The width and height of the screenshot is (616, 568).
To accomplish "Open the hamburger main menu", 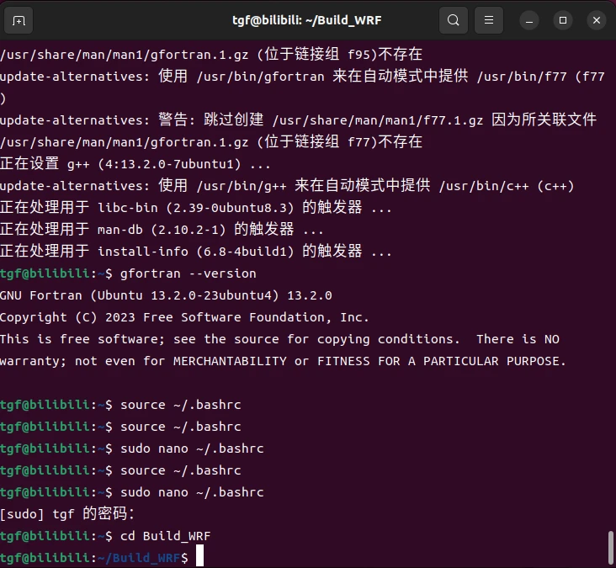I will [488, 20].
